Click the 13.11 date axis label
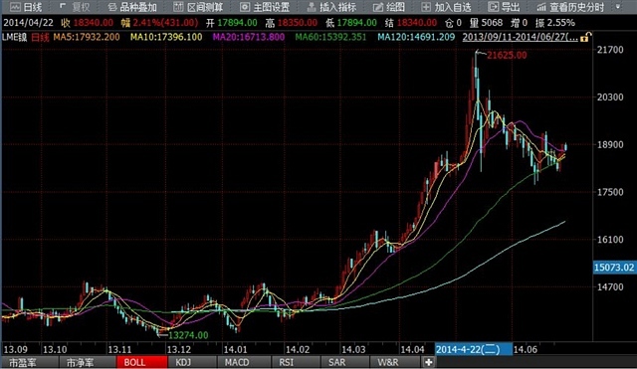 pos(119,349)
